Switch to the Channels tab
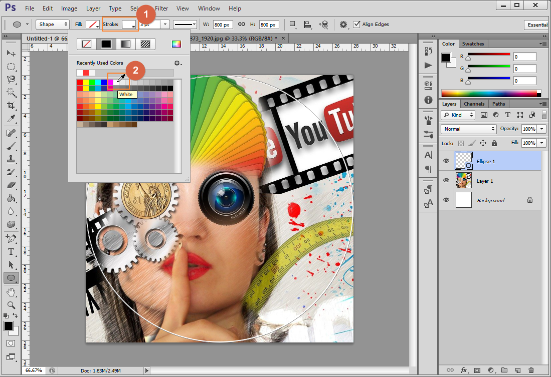Image resolution: width=551 pixels, height=377 pixels. [x=474, y=104]
